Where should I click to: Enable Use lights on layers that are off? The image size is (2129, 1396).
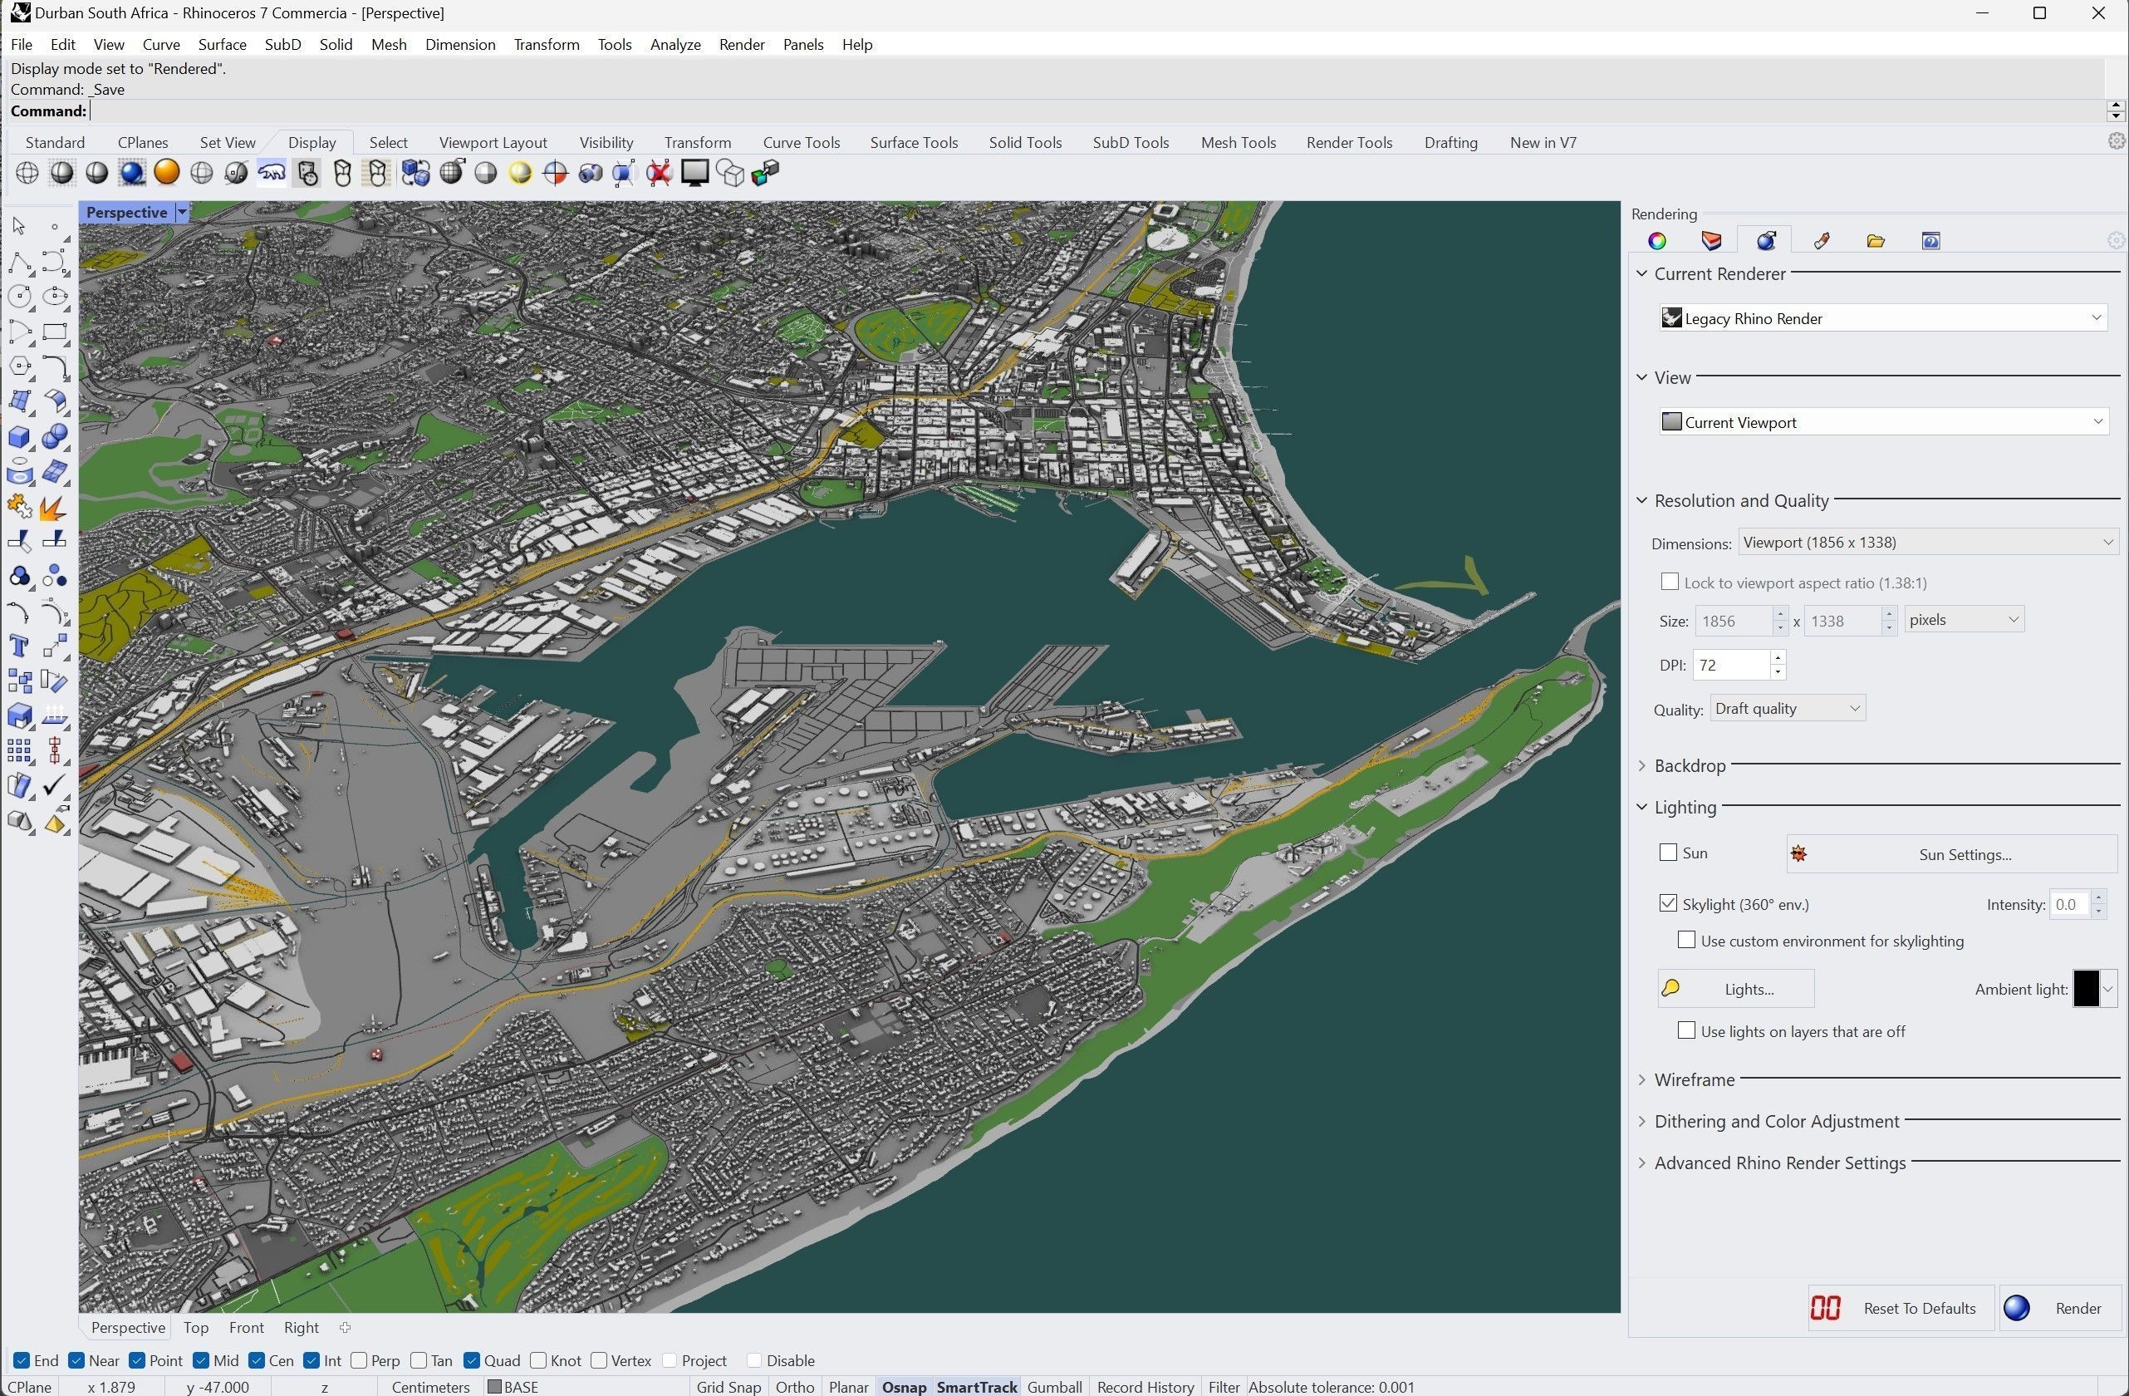click(x=1686, y=1030)
